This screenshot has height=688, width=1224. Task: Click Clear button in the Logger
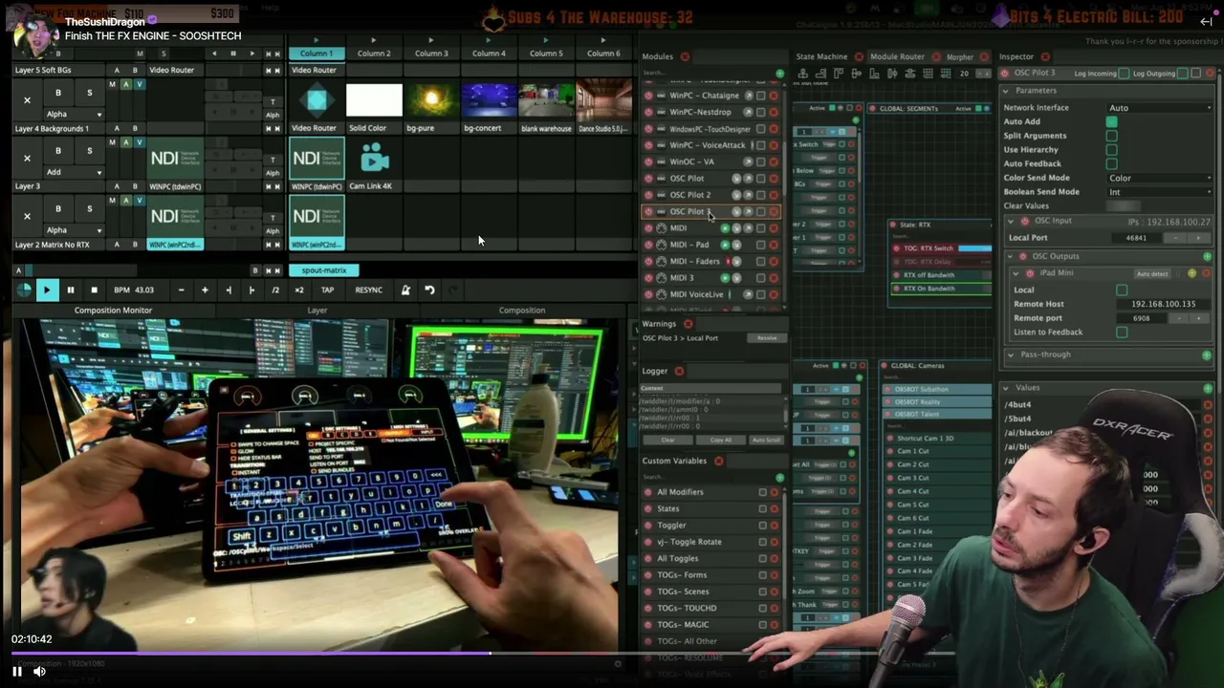point(667,440)
